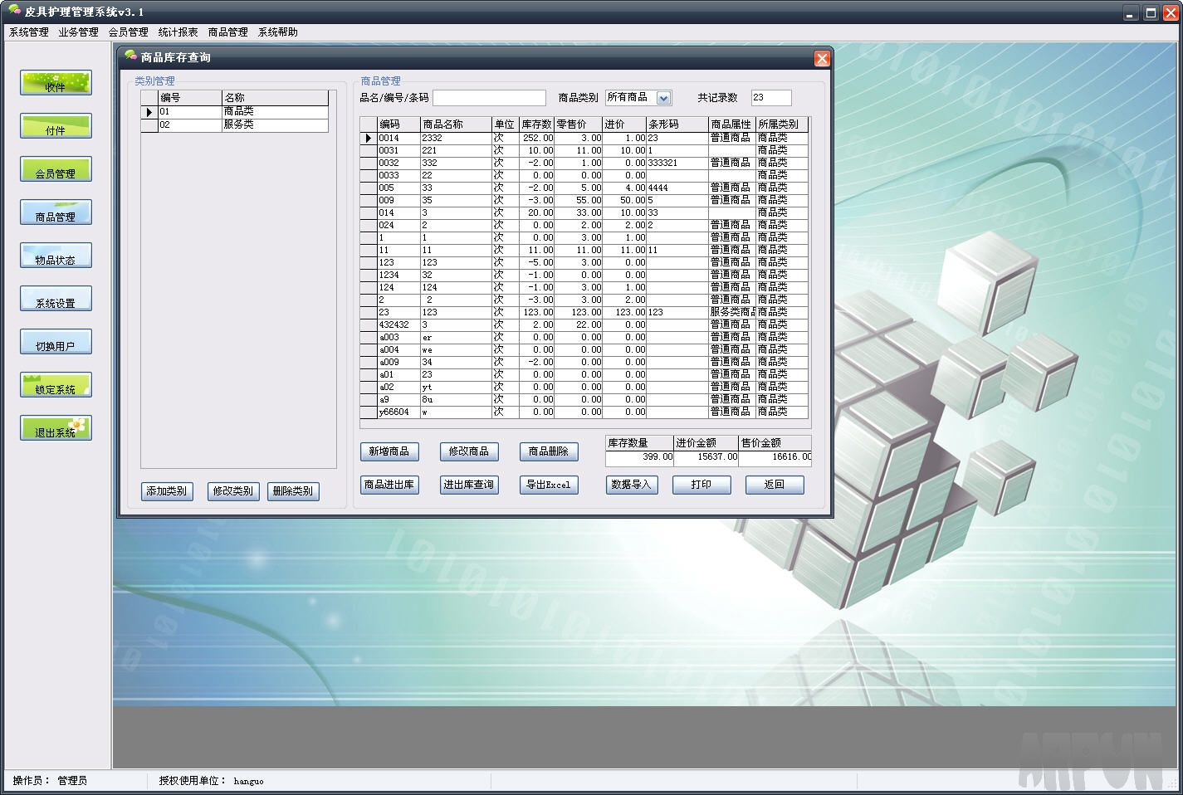Image resolution: width=1183 pixels, height=795 pixels.
Task: Click the 导出Excel button
Action: (x=549, y=485)
